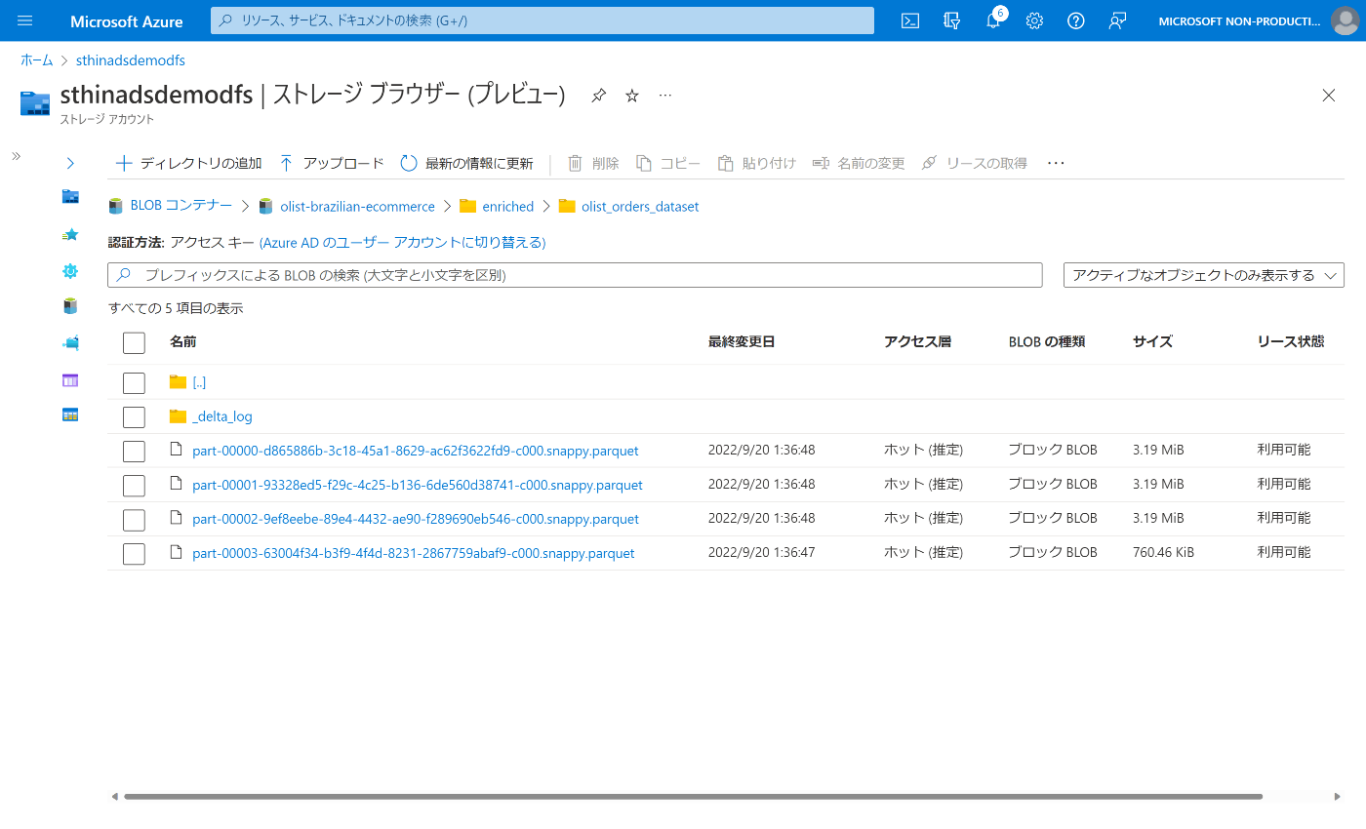Select checkbox for part-00002 parquet file
1366x829 pixels.
click(134, 519)
